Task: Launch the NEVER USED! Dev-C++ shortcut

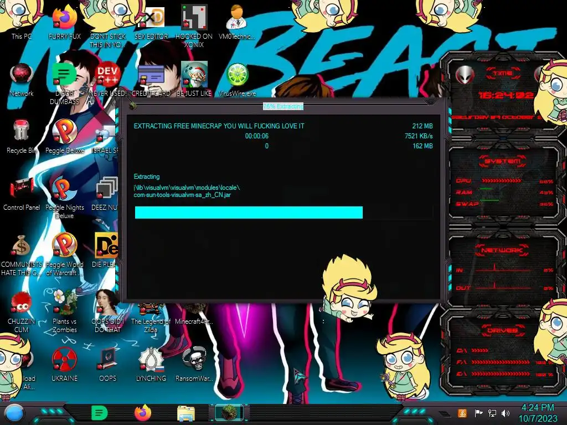Action: pyautogui.click(x=108, y=80)
